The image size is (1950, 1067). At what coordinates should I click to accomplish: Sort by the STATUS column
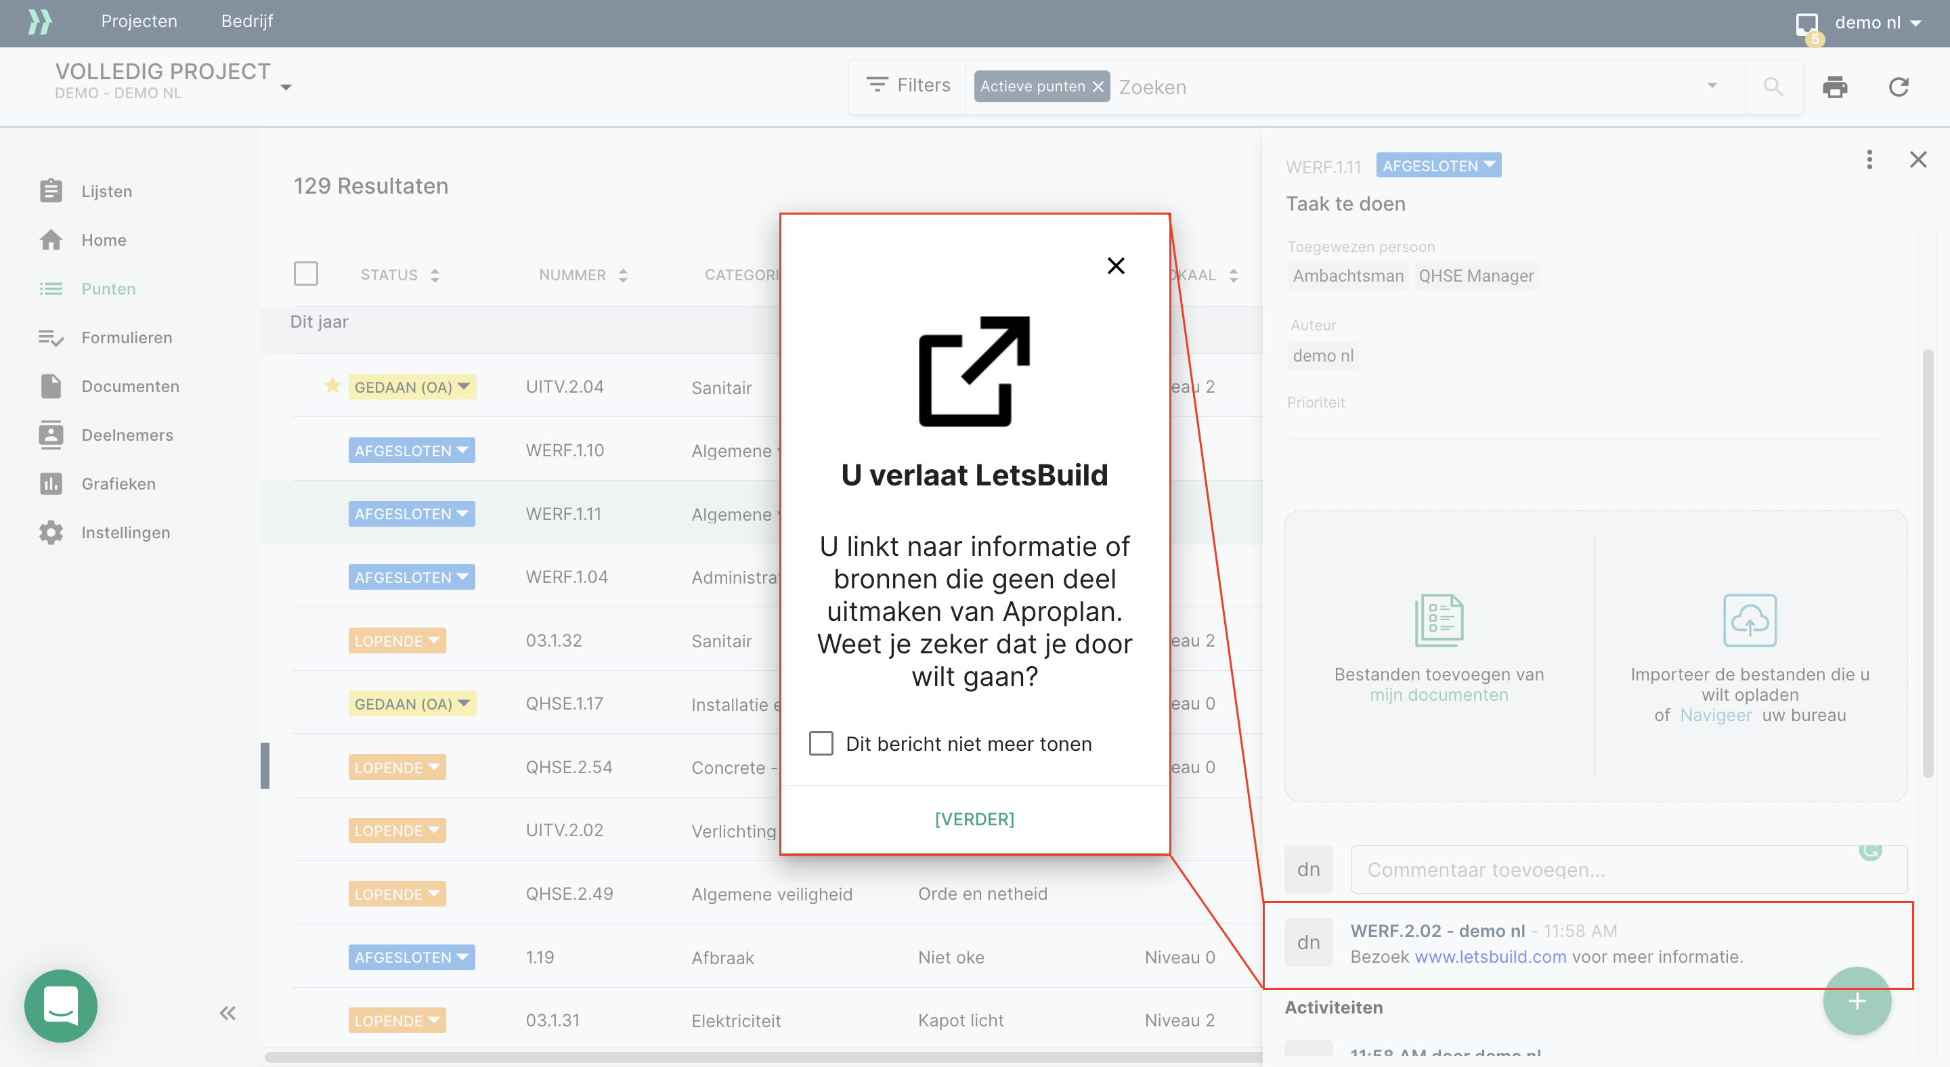click(399, 276)
